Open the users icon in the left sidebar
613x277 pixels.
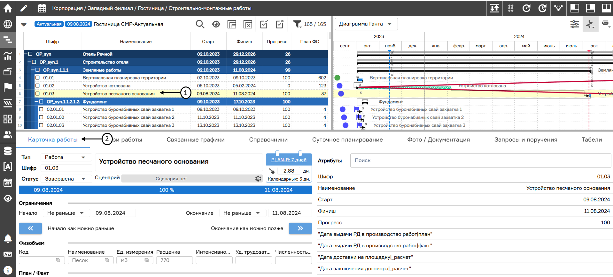pos(8,135)
